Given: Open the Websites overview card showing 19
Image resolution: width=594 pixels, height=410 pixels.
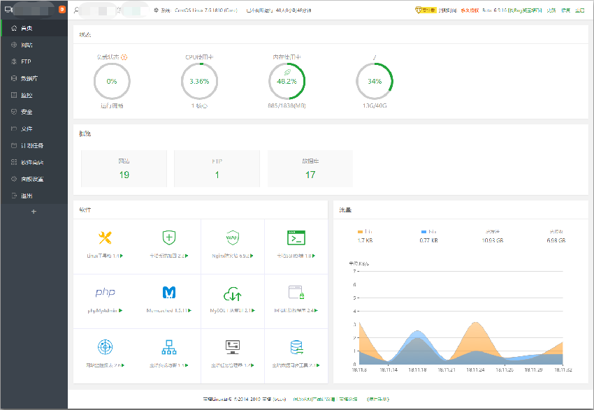Looking at the screenshot, I should pos(124,168).
